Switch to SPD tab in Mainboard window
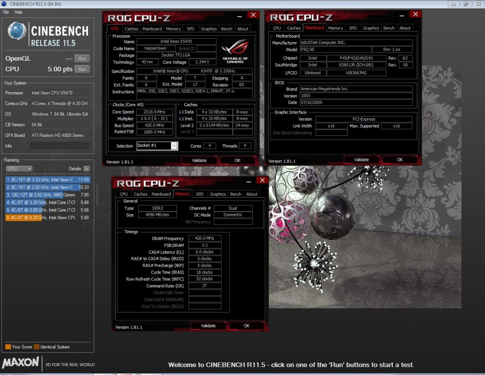This screenshot has height=375, width=485. pos(353,28)
